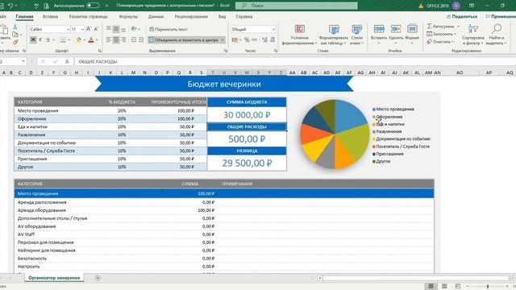Click the Заполнить fill button
516x290 pixels.
[x=441, y=34]
